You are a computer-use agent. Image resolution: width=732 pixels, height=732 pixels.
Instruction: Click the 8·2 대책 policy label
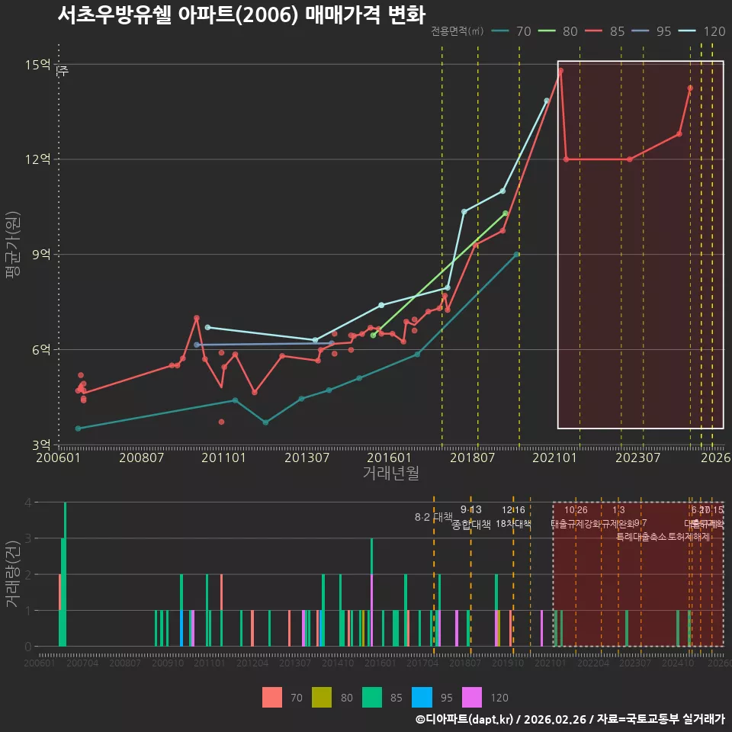tap(434, 517)
